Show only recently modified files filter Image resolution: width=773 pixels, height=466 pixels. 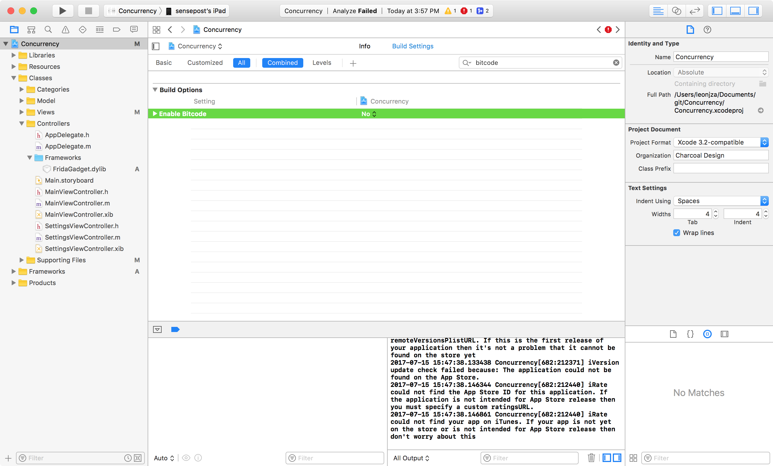point(128,458)
